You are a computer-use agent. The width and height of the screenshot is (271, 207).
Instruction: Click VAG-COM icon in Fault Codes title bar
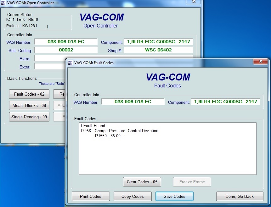pyautogui.click(x=70, y=62)
